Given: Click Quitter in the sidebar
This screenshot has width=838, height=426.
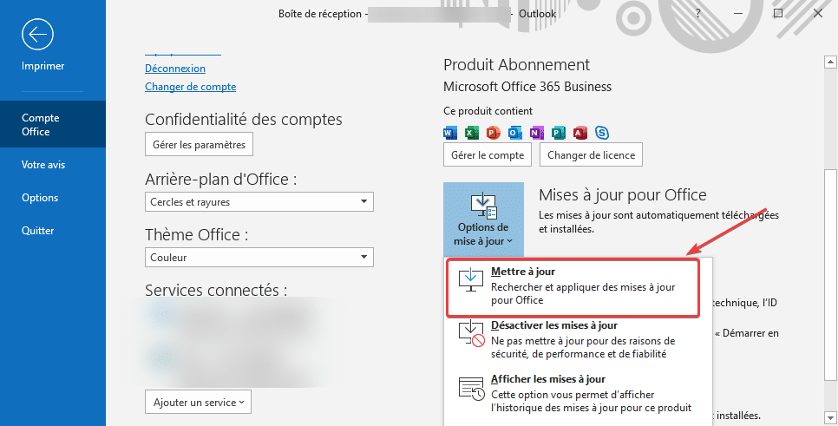Looking at the screenshot, I should click(x=38, y=231).
